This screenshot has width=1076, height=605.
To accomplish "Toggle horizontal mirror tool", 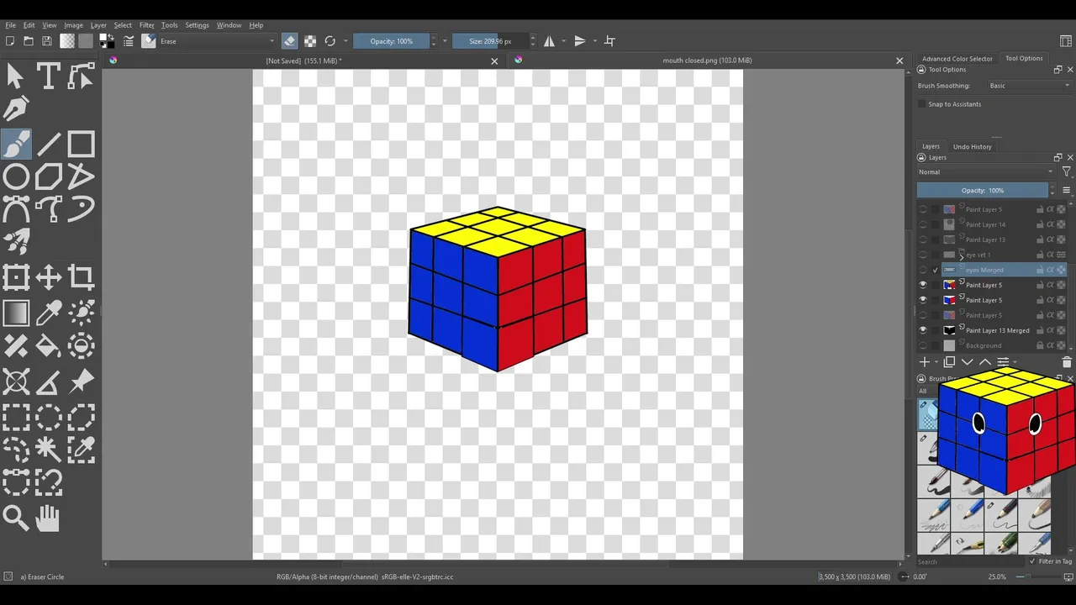I will coord(549,41).
